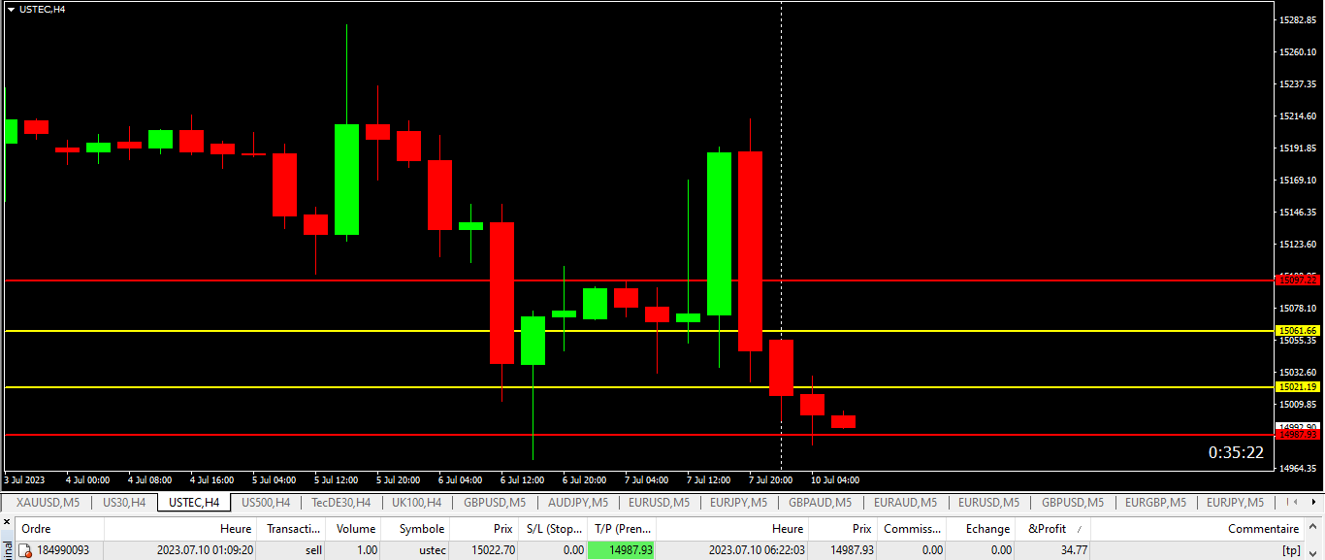
Task: Click the Commentaire column header
Action: coord(1263,529)
